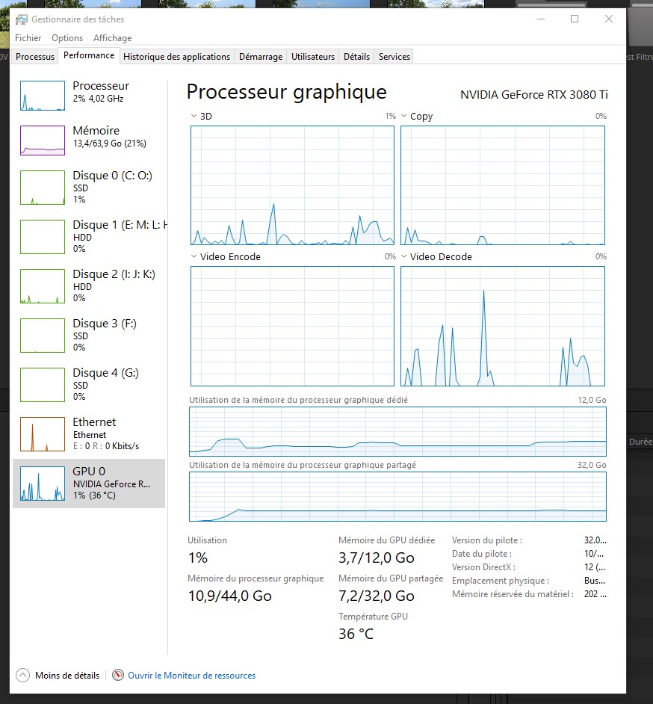Click the Resource Monitor icon
The width and height of the screenshot is (653, 704).
pos(118,675)
